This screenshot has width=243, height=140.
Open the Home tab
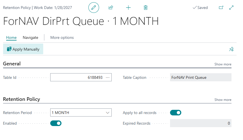pyautogui.click(x=11, y=37)
